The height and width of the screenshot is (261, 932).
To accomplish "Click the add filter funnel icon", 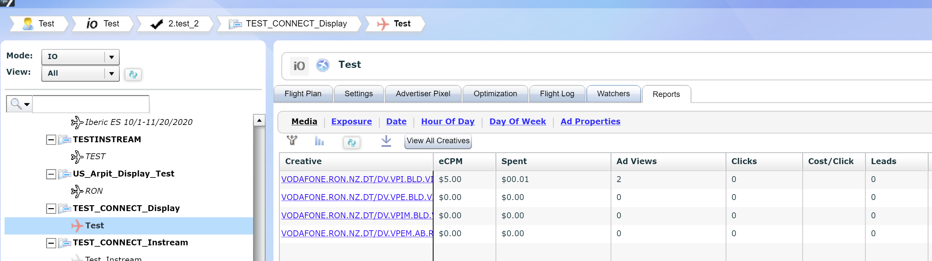I will tap(292, 140).
